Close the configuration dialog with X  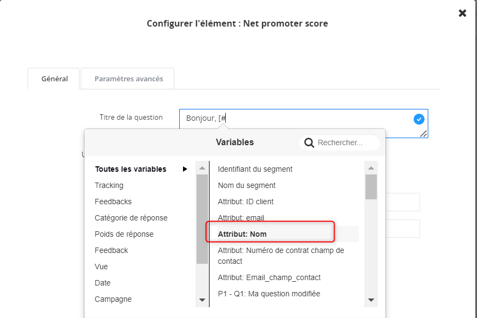(x=462, y=13)
